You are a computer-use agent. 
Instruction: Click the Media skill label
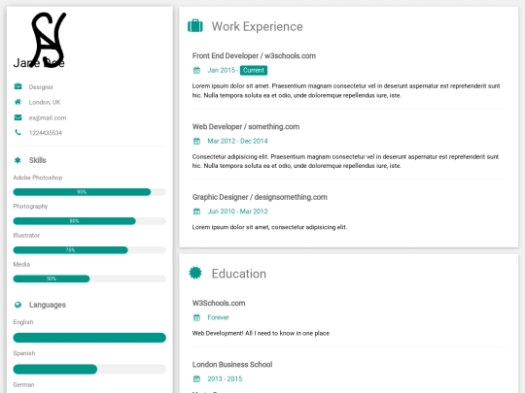coord(21,264)
